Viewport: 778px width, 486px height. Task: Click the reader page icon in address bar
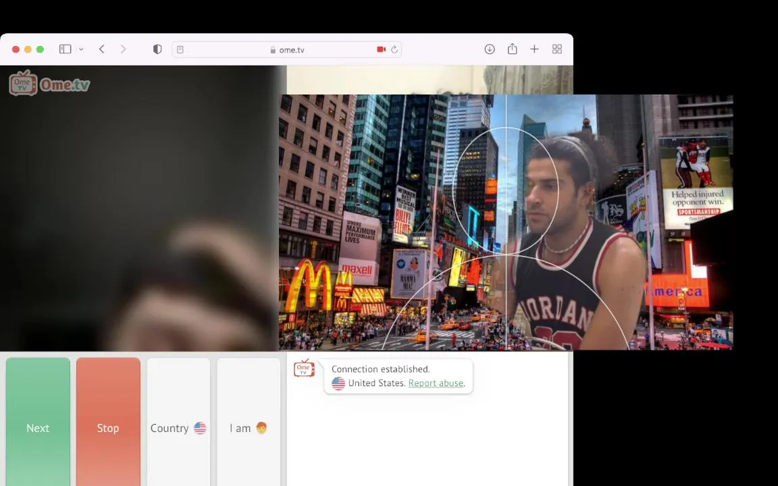pyautogui.click(x=180, y=49)
